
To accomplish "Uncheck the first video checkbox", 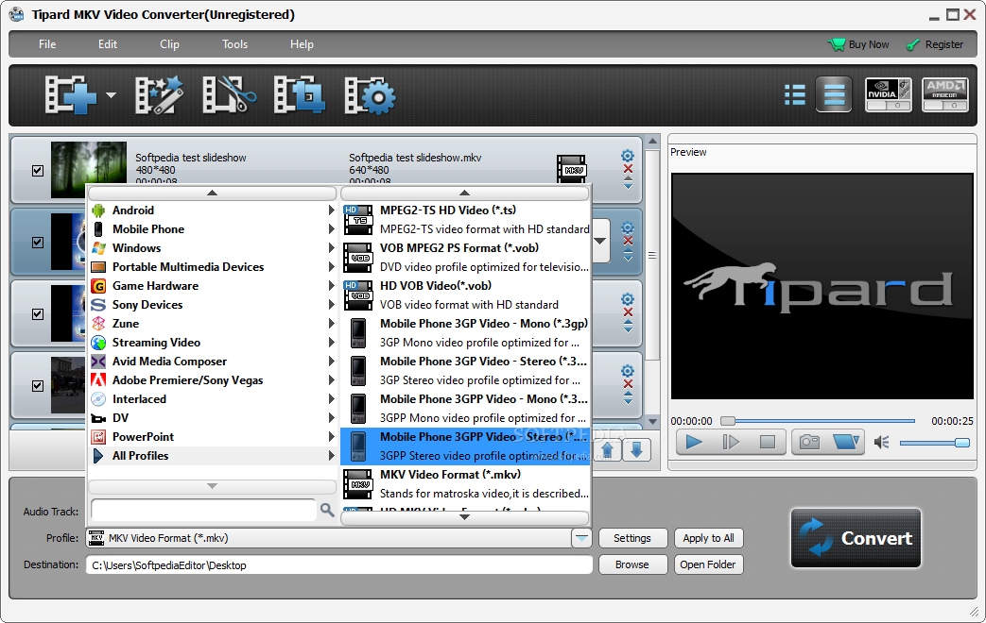I will [x=38, y=171].
